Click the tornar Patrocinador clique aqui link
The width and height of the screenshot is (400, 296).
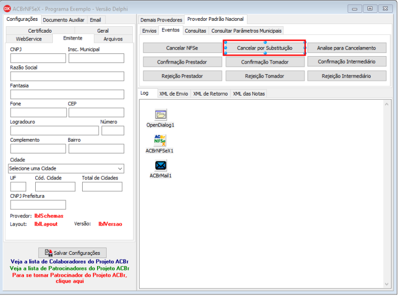coord(70,278)
